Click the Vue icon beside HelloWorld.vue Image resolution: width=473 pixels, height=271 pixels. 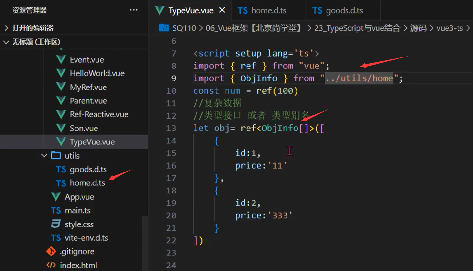[x=61, y=73]
